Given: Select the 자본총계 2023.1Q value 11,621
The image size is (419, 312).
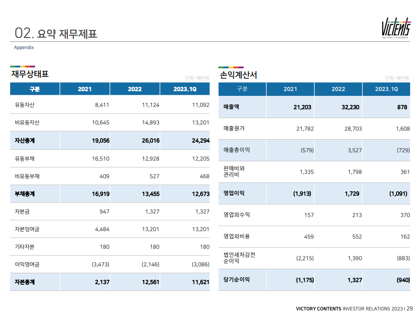Looking at the screenshot, I should [x=200, y=282].
